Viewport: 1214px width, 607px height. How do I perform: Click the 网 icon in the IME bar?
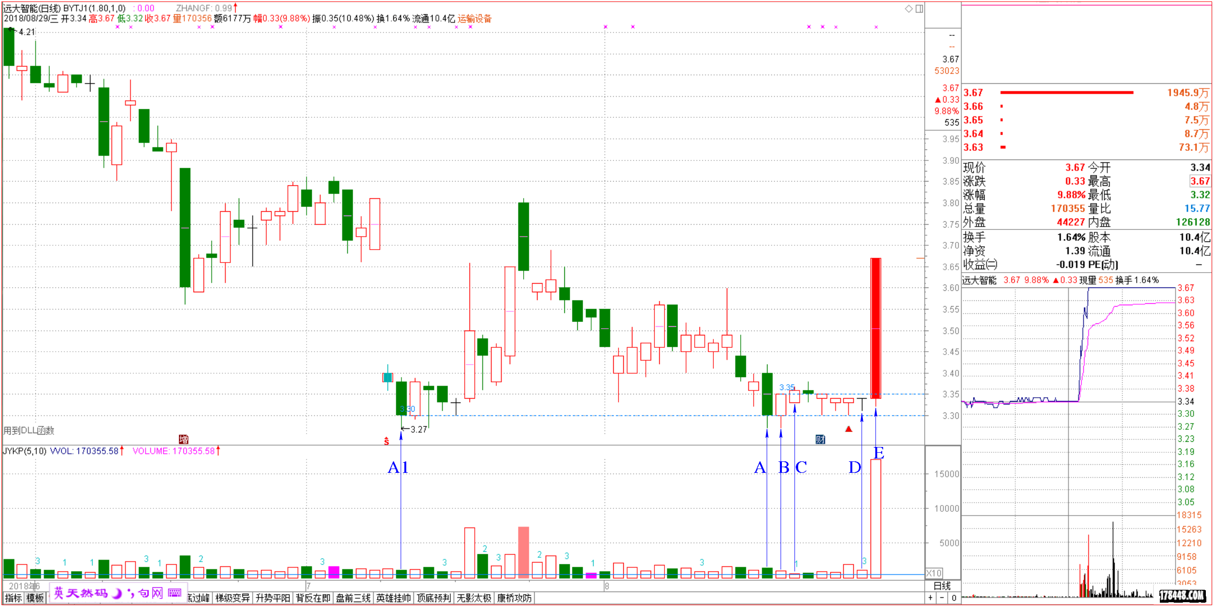pyautogui.click(x=158, y=593)
